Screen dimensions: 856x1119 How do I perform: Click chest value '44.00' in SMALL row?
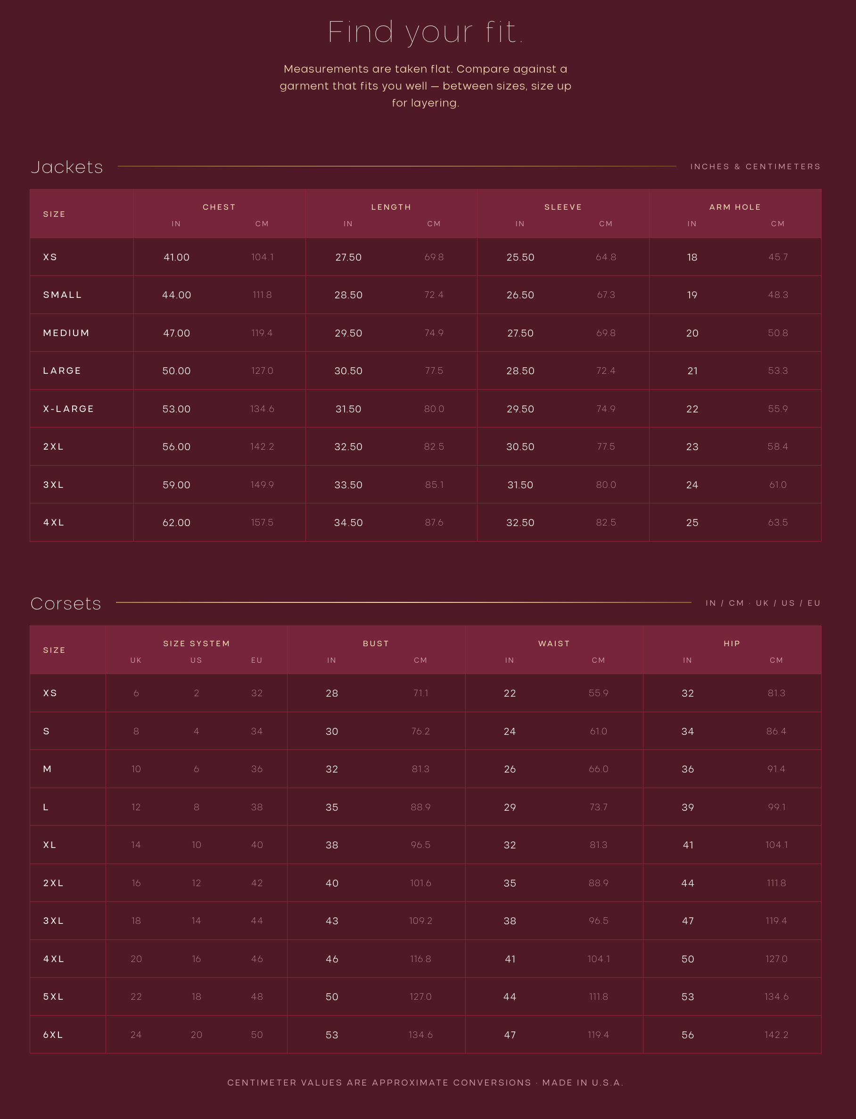click(x=176, y=295)
